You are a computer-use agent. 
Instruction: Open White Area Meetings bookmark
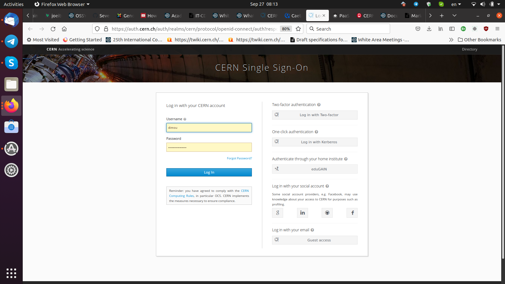[x=380, y=40]
